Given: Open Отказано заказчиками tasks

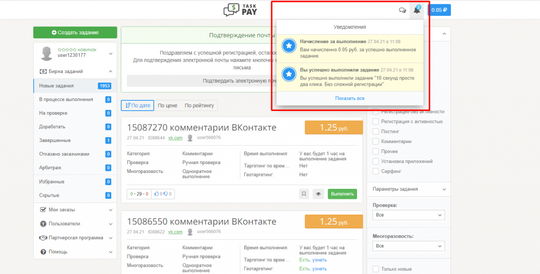Looking at the screenshot, I should (75, 154).
